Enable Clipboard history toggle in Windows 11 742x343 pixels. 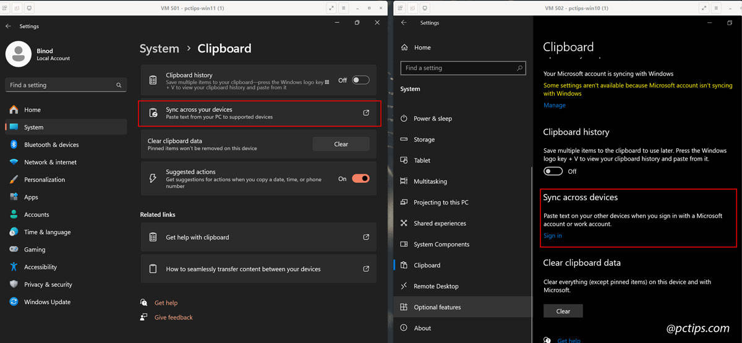[x=360, y=80]
